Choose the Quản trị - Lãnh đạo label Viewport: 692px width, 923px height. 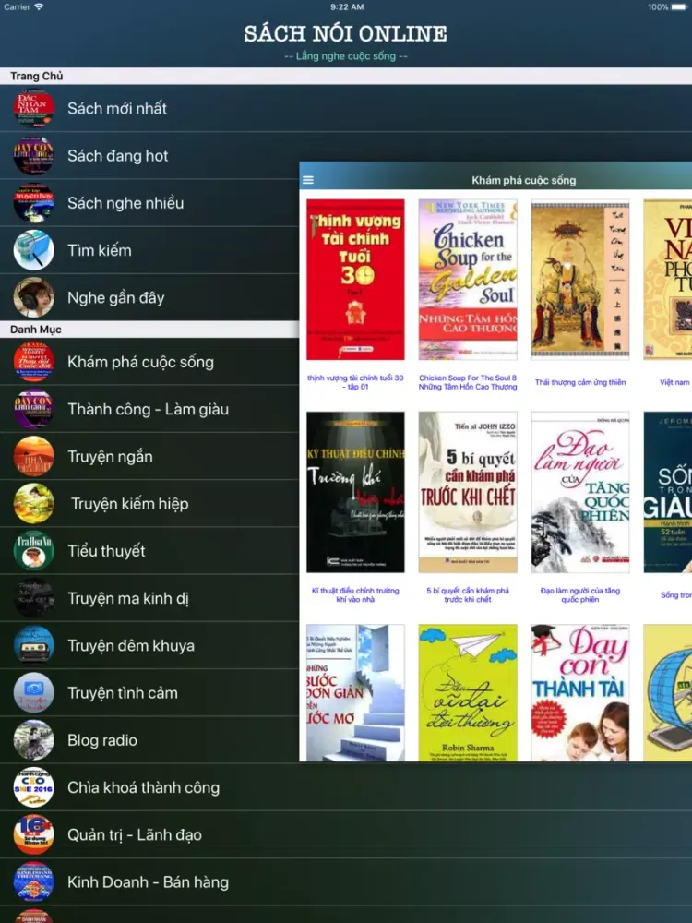pos(135,834)
